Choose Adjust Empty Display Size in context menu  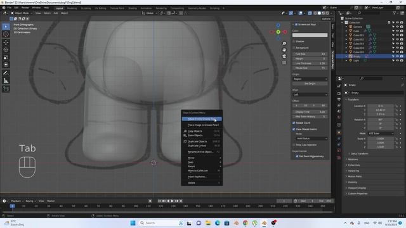[x=202, y=119]
